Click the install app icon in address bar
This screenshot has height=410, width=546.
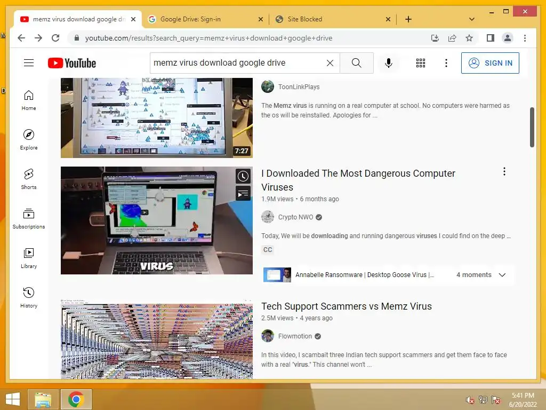coord(435,38)
